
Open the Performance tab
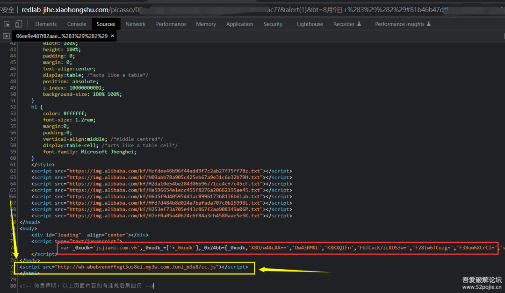tap(171, 24)
